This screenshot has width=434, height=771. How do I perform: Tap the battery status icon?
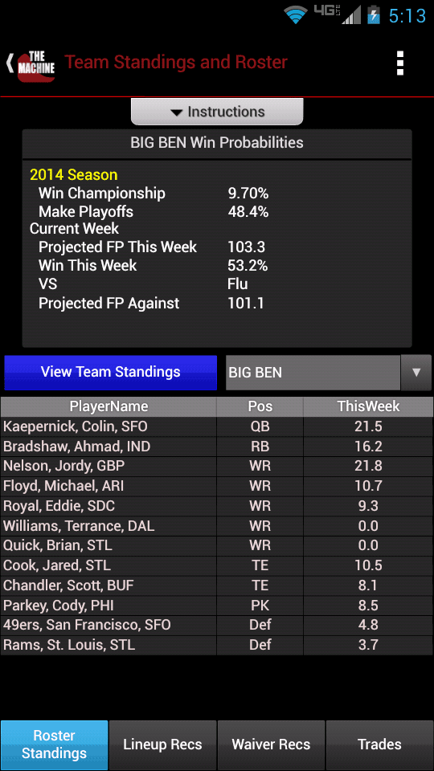(x=374, y=15)
